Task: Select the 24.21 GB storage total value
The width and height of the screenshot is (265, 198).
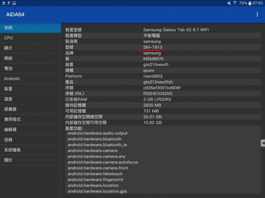Action: click(x=152, y=117)
